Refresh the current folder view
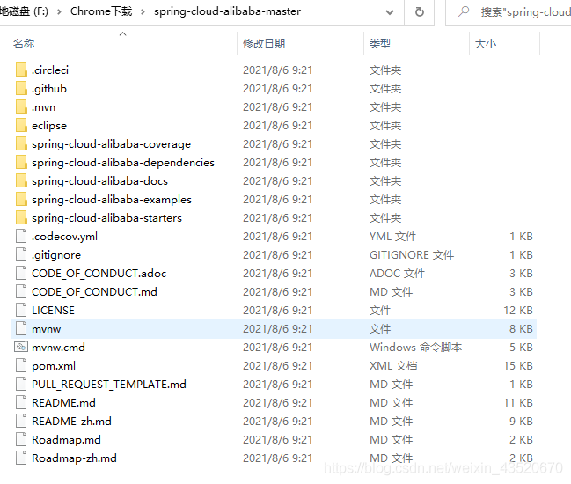Image resolution: width=571 pixels, height=484 pixels. [420, 12]
